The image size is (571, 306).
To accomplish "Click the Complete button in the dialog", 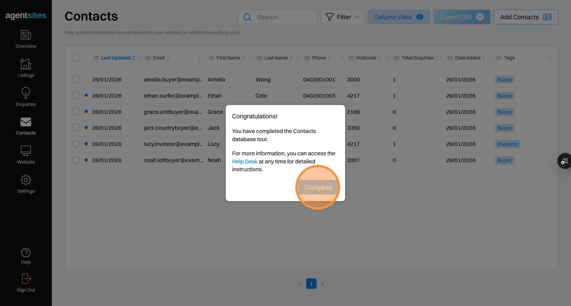I will coord(318,187).
